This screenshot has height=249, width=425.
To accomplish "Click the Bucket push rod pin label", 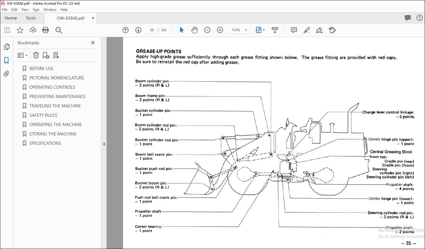I will pyautogui.click(x=154, y=169).
